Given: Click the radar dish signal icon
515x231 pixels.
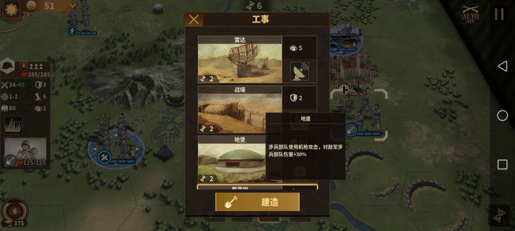Looking at the screenshot, I should click(299, 71).
